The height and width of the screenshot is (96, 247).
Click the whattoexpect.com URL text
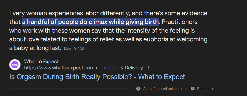pos(59,68)
